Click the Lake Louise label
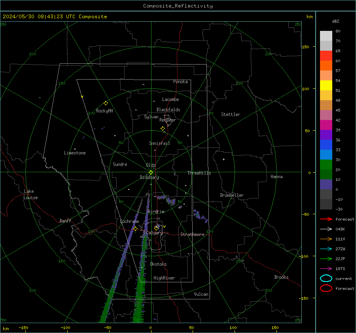 [x=30, y=194]
